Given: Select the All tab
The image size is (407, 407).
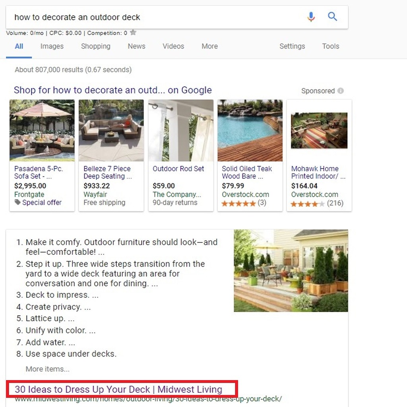Looking at the screenshot, I should pos(19,46).
